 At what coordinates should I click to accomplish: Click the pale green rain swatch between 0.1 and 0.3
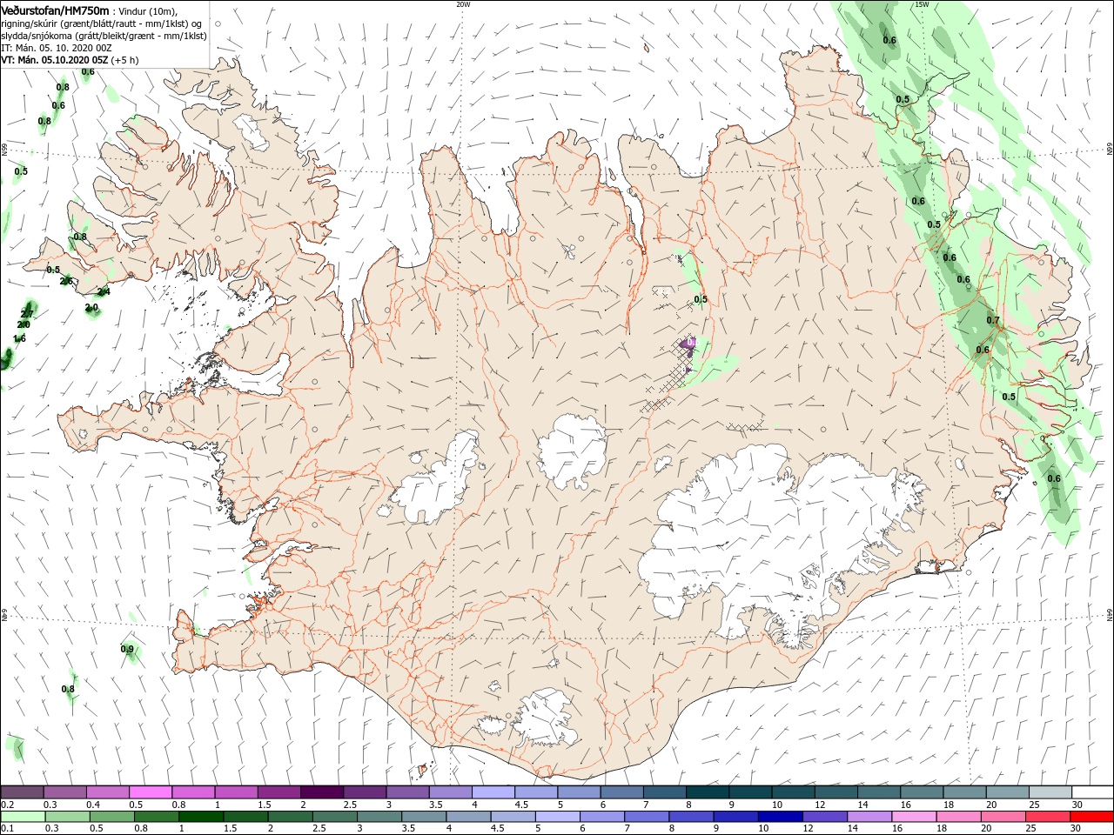click(x=23, y=817)
